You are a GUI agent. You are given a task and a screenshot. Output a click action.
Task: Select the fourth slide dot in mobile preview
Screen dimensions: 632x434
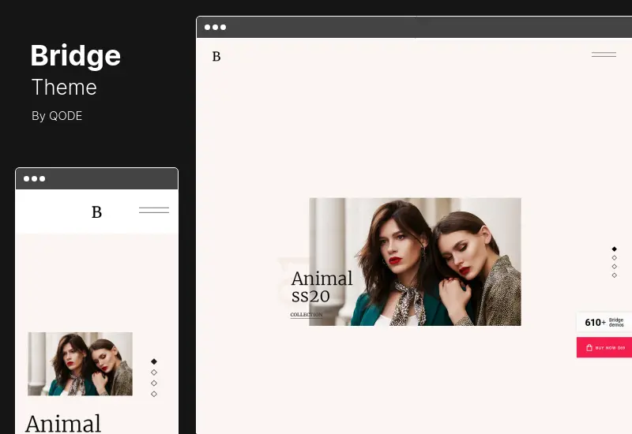point(154,394)
